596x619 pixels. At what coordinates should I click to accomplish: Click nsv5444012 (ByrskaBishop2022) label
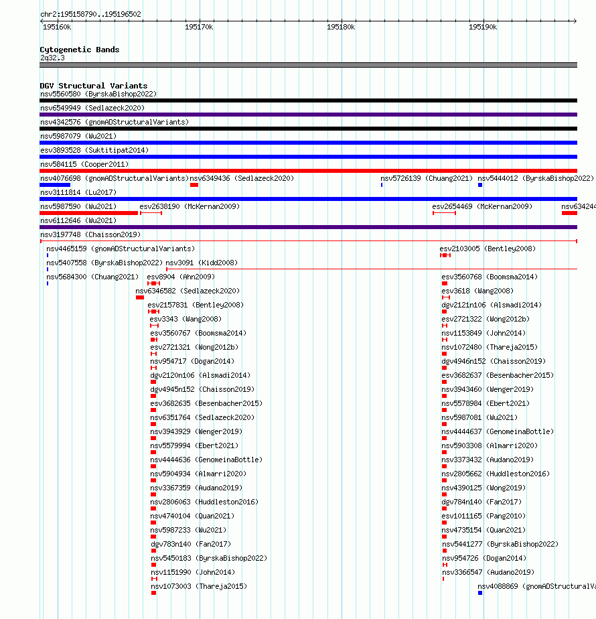pyautogui.click(x=536, y=178)
